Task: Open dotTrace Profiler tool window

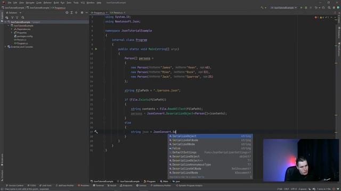Action: point(65,186)
